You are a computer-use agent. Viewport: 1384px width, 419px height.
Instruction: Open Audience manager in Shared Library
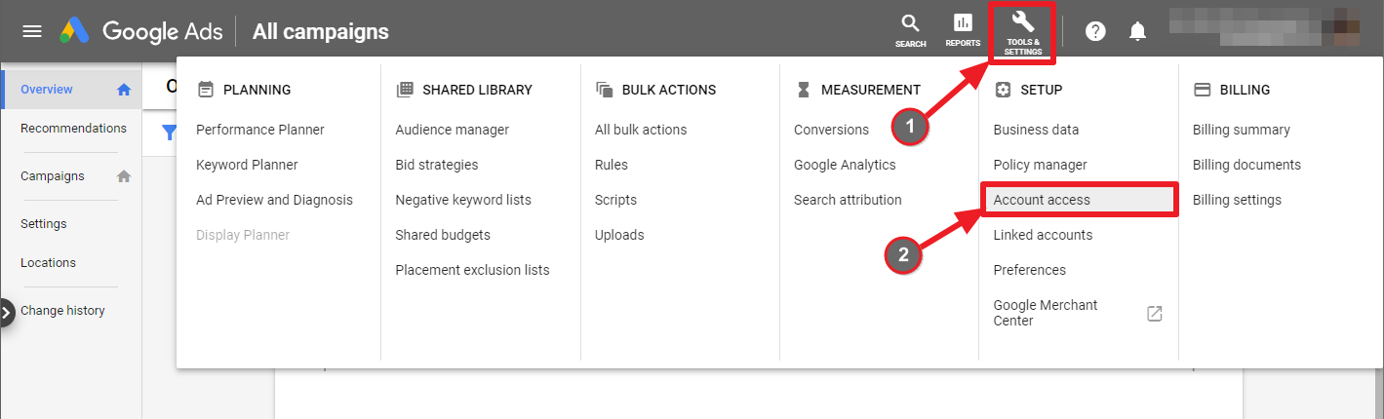pyautogui.click(x=452, y=130)
